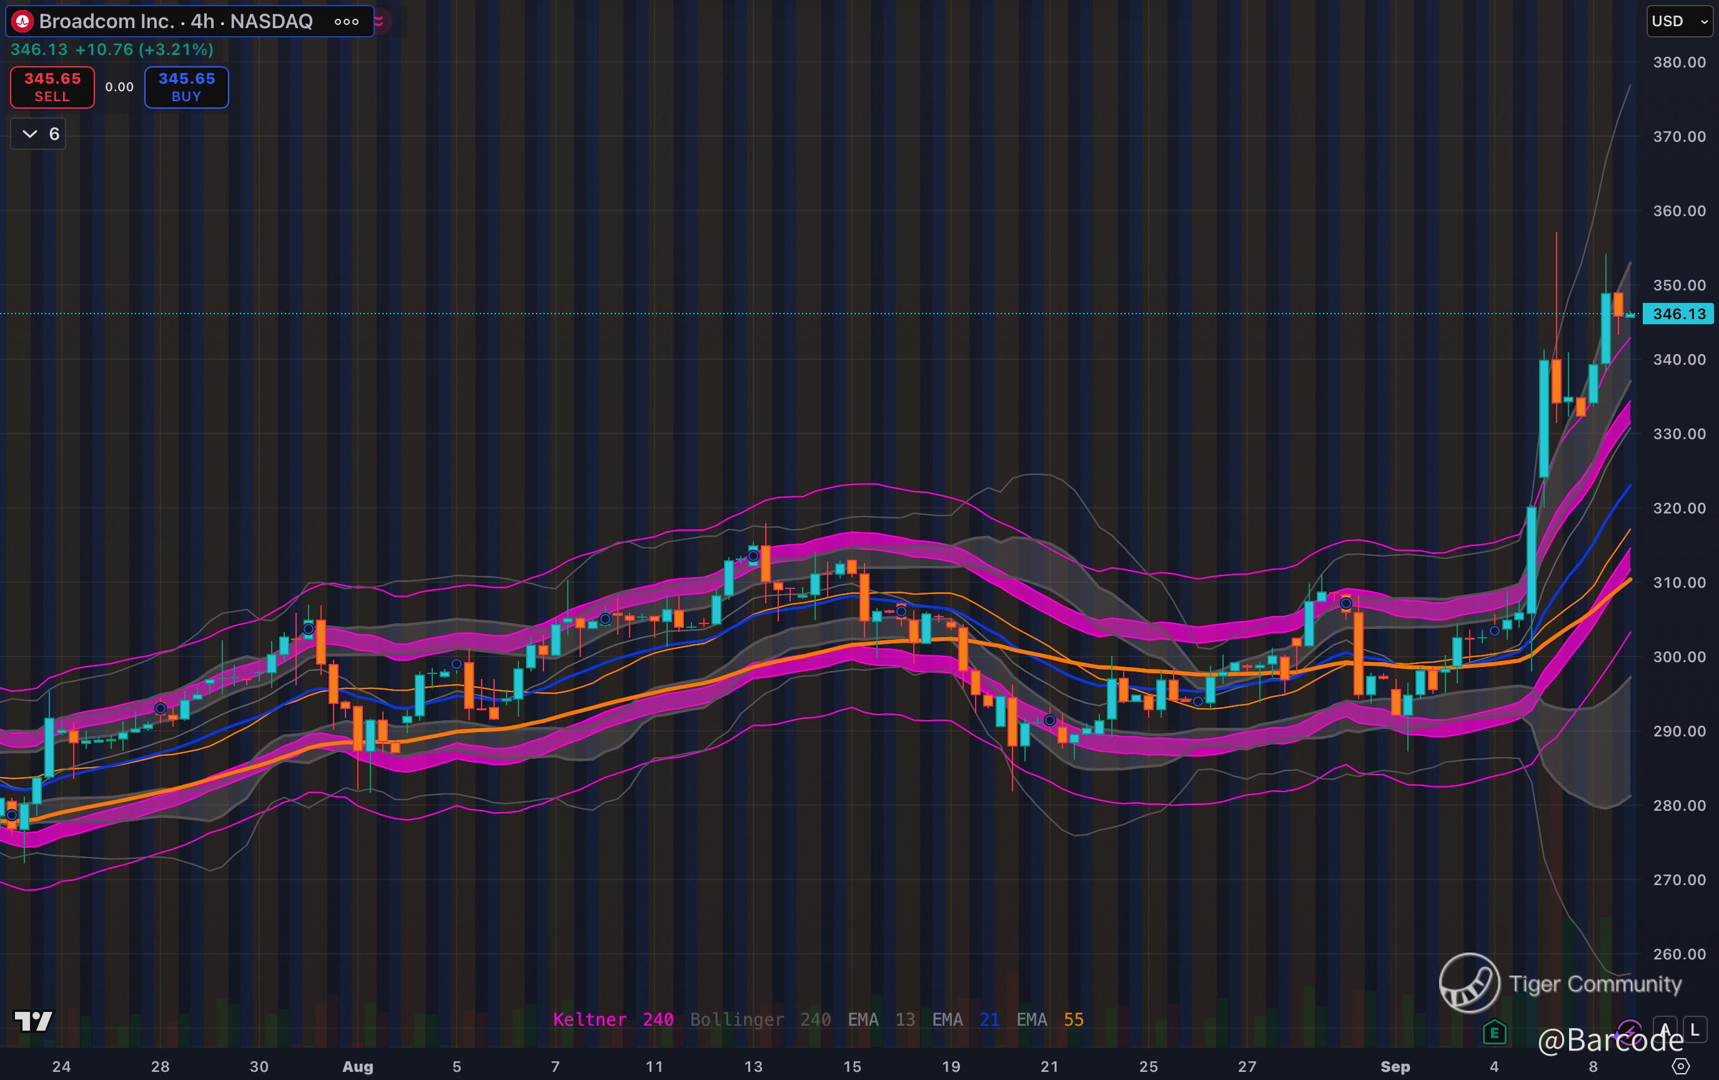Open chart settings hexagon gear icon
Image resolution: width=1719 pixels, height=1080 pixels.
[1681, 1066]
